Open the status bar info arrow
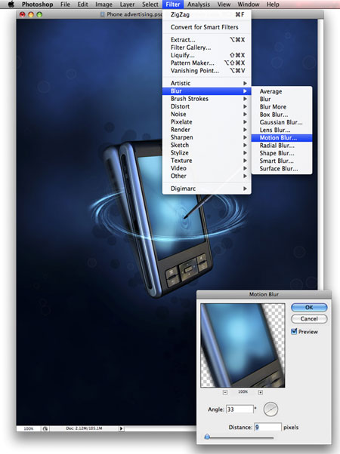Viewport: 340px width, 454px height. tap(122, 428)
